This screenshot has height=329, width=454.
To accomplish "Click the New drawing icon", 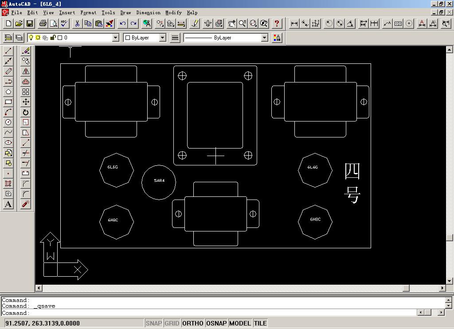I will 8,23.
